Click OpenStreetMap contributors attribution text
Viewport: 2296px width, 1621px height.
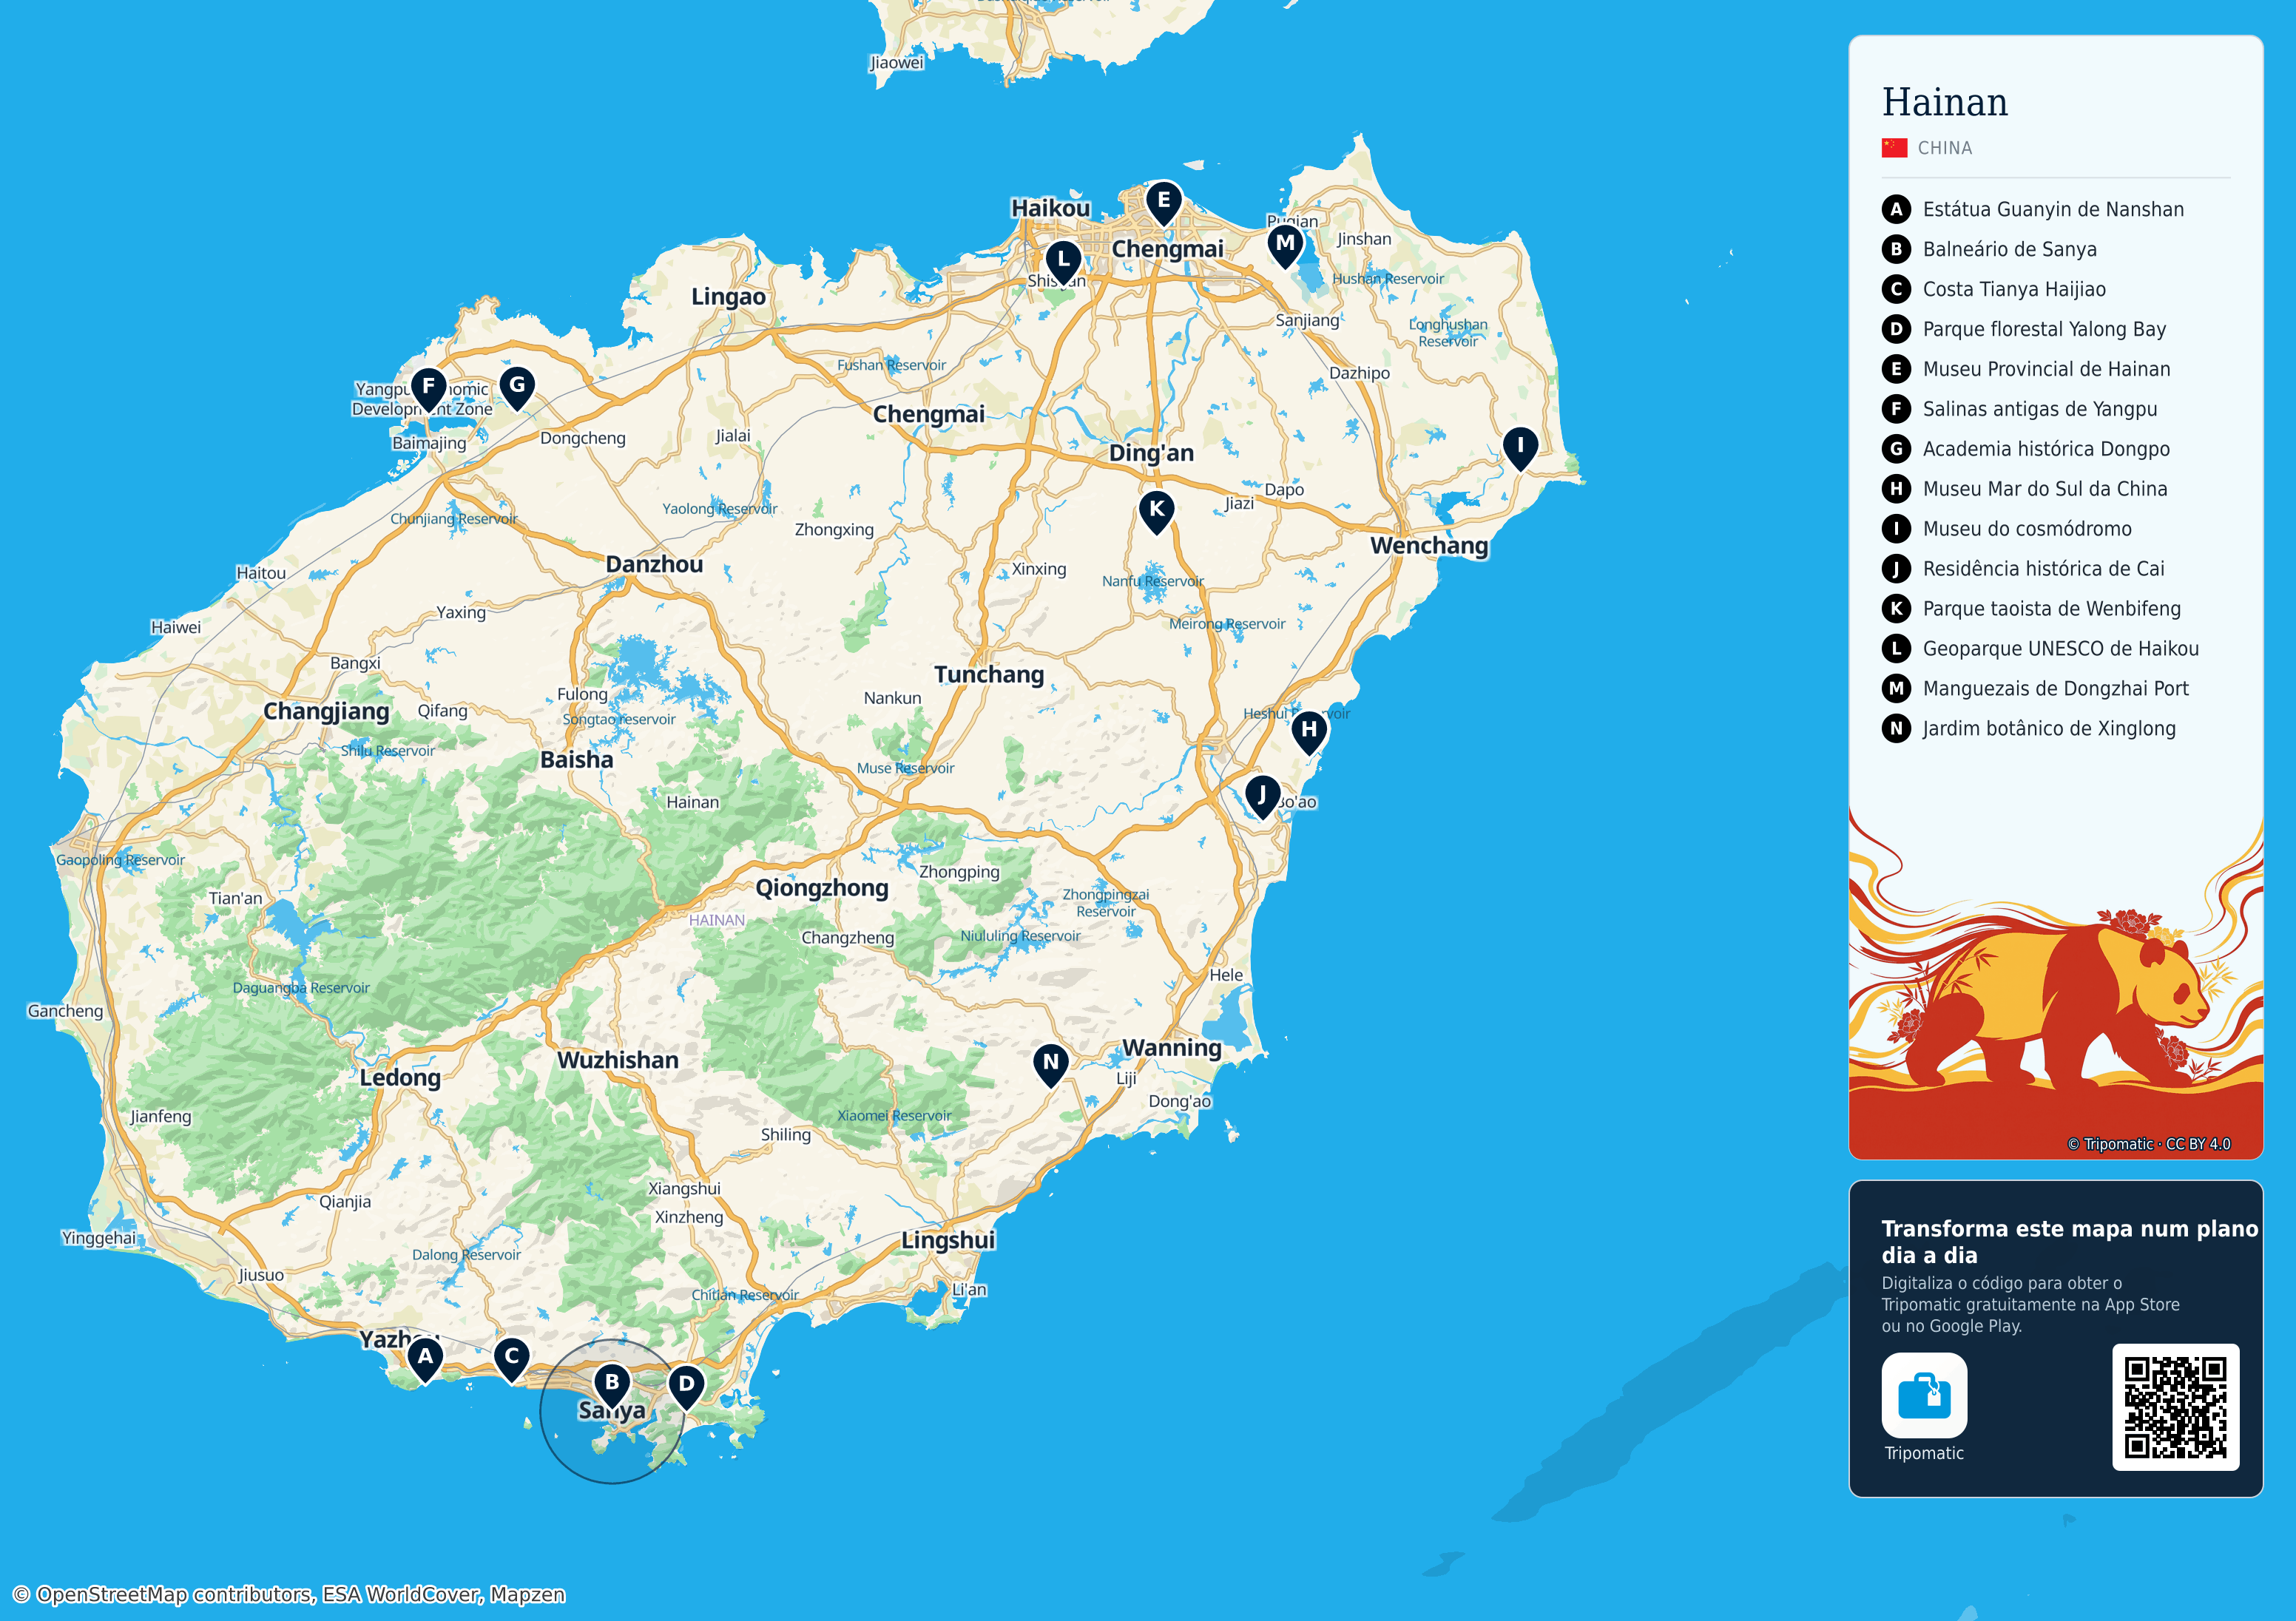click(x=288, y=1594)
